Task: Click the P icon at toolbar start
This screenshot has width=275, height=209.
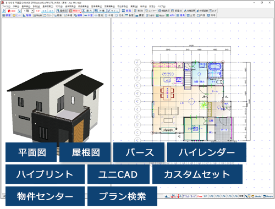Action: (x=4, y=11)
